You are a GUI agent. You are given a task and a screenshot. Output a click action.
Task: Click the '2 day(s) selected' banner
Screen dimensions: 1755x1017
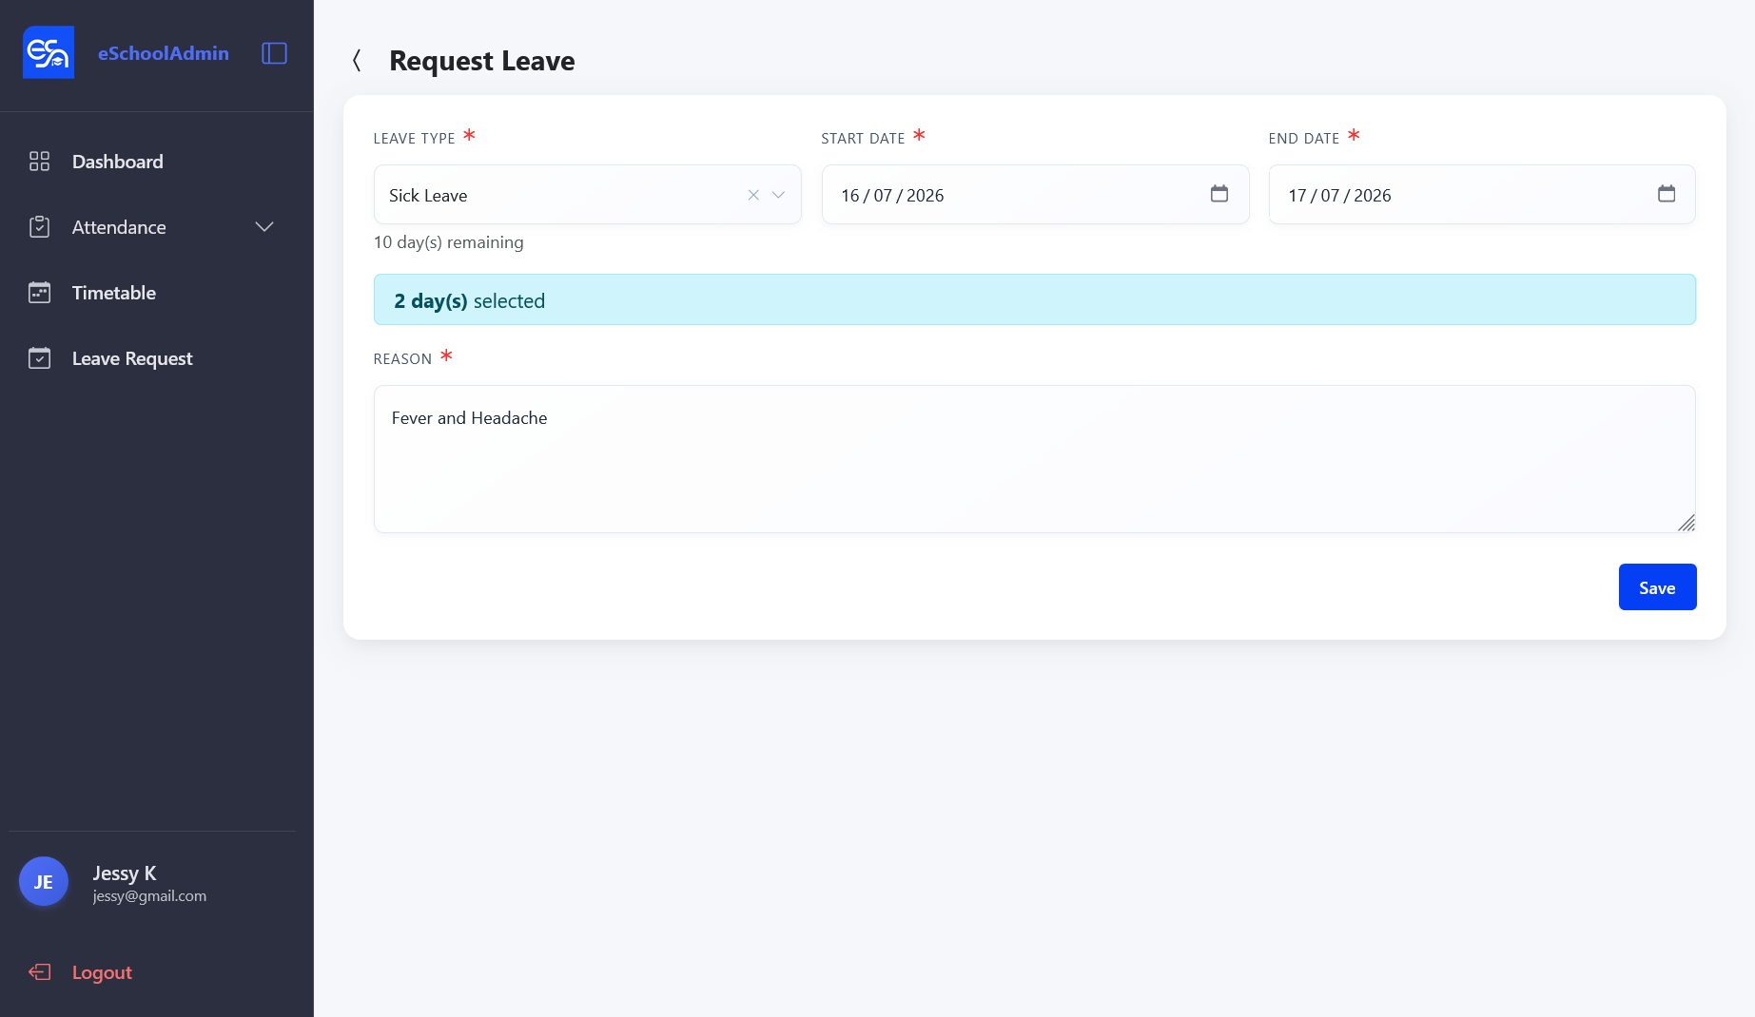click(1035, 300)
